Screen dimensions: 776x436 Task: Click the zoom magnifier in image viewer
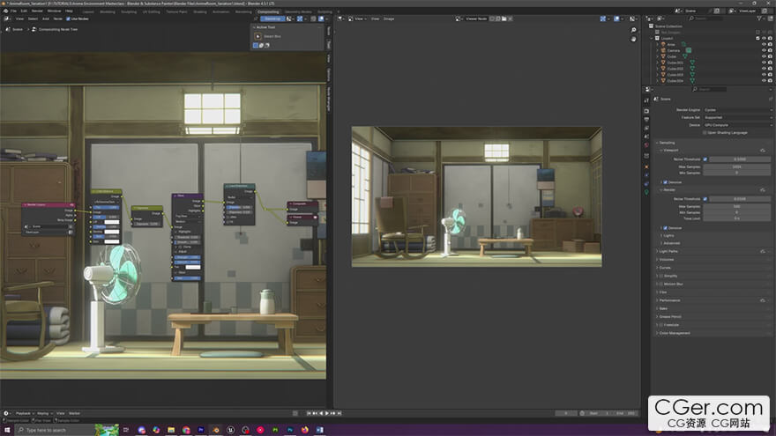633,30
